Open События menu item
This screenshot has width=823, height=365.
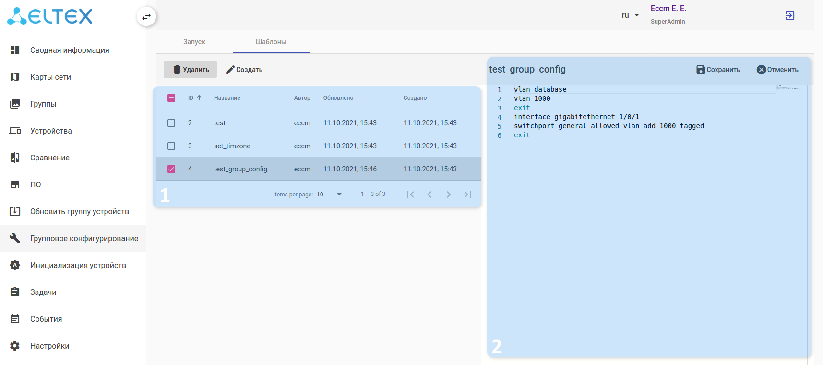point(73,319)
